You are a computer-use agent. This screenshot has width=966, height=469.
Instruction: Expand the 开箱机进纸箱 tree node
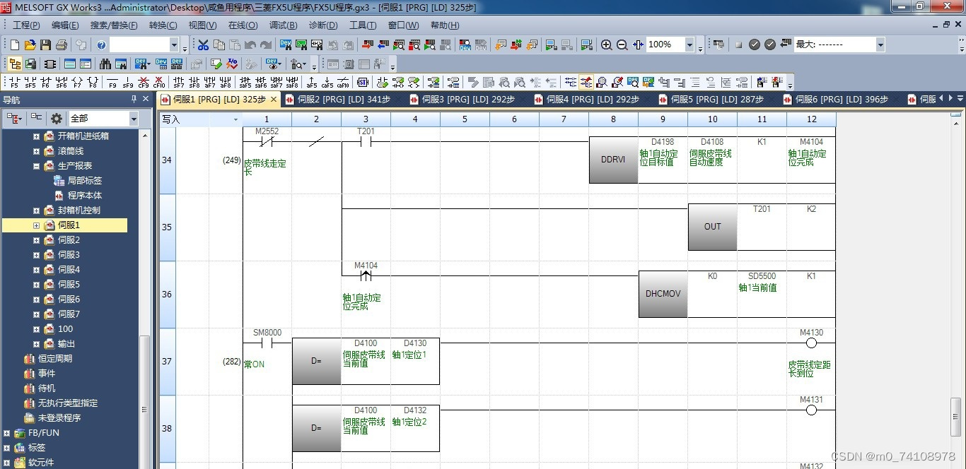37,136
